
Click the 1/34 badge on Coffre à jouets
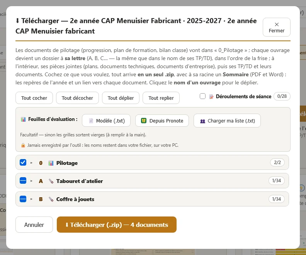(x=276, y=199)
